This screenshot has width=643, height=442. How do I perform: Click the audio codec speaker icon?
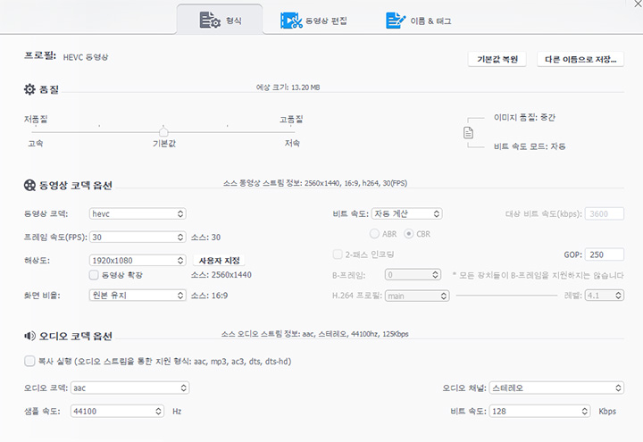click(x=29, y=337)
